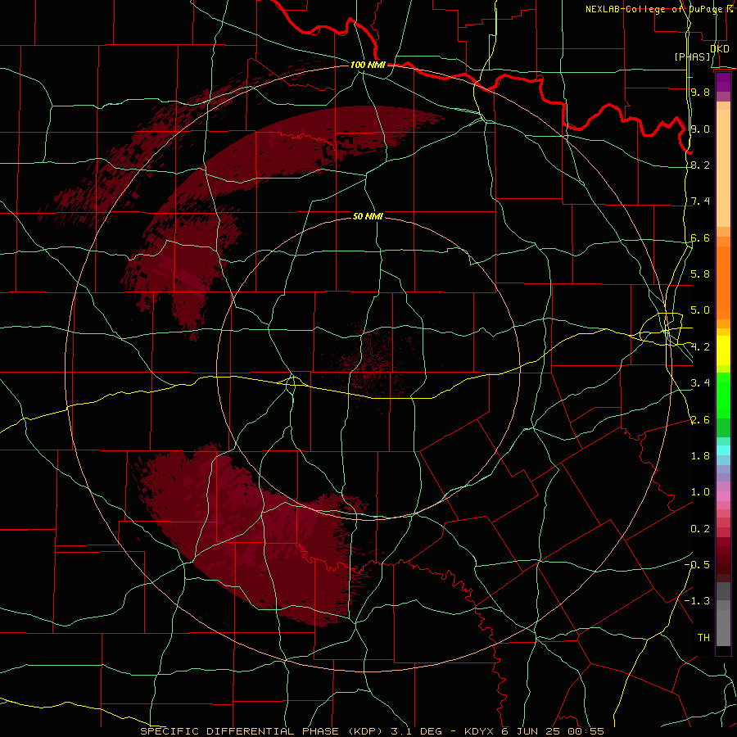
Task: Click the 50 NMI range ring label
Action: (368, 216)
